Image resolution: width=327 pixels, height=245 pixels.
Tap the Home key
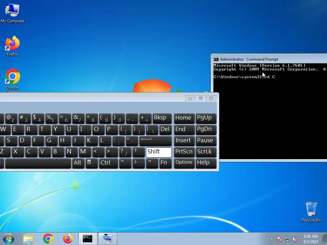click(x=184, y=119)
